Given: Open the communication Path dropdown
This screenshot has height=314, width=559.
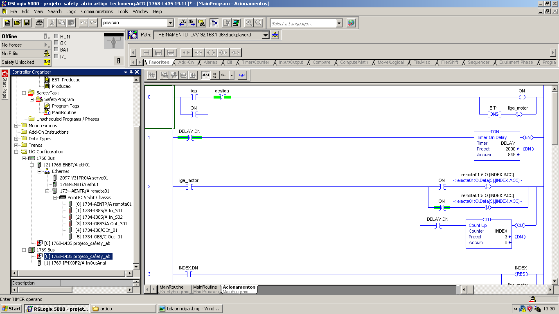Looking at the screenshot, I should pos(265,35).
